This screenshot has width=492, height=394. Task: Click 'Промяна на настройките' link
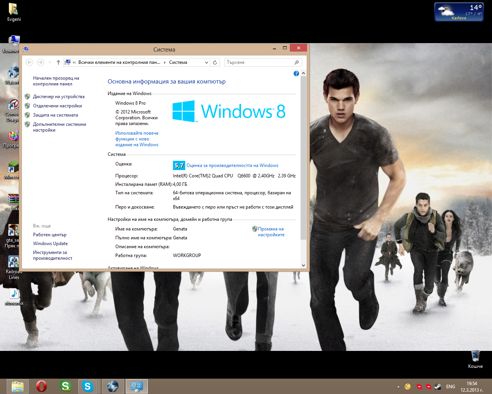coord(271,232)
